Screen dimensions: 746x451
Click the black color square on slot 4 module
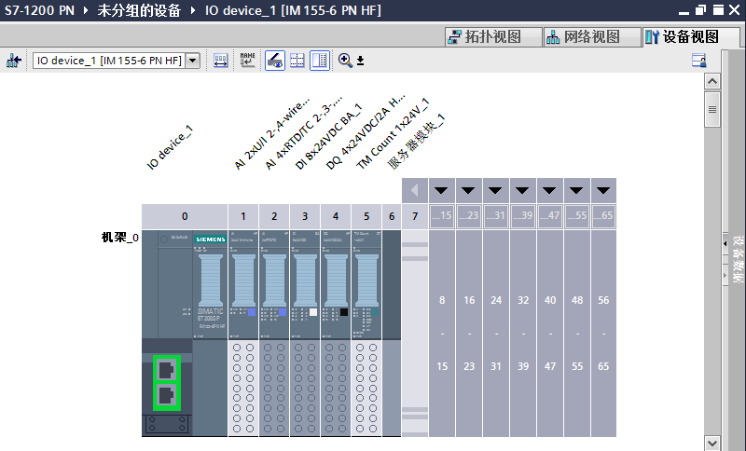[x=344, y=312]
